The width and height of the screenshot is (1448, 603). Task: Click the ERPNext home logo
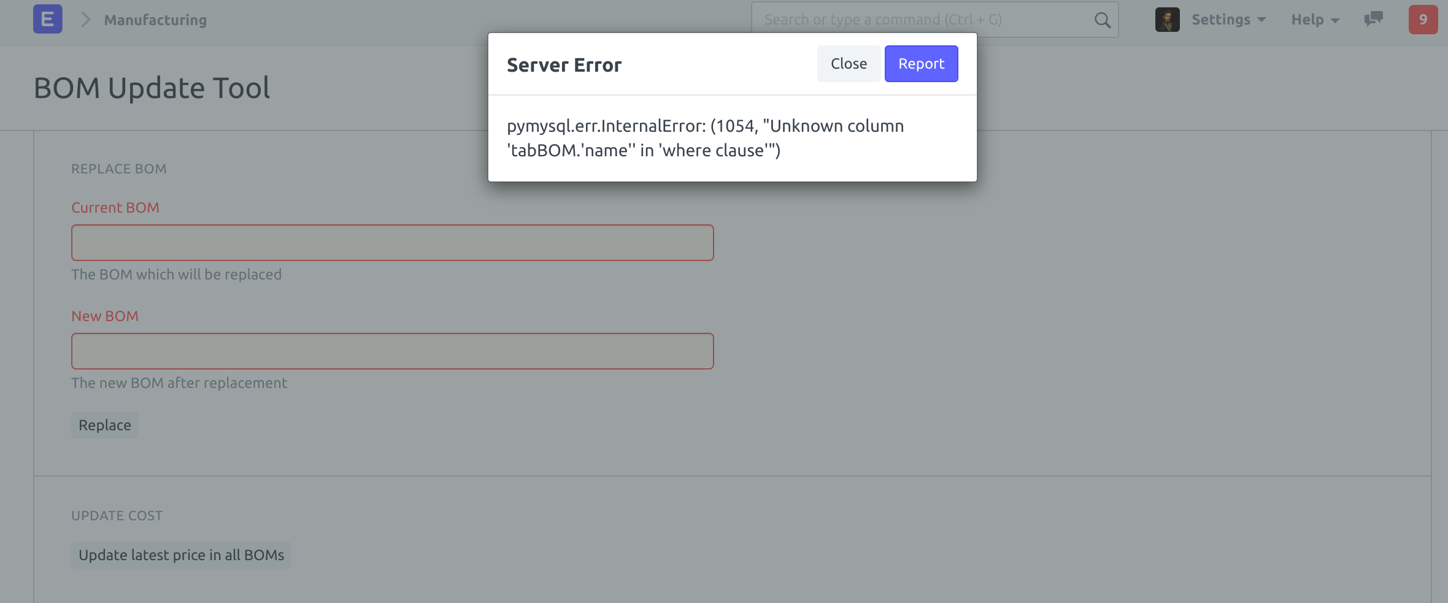pos(46,19)
